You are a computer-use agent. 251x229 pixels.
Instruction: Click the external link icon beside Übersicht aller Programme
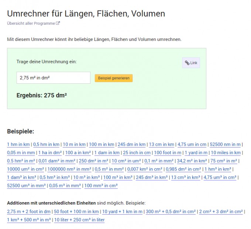tap(58, 23)
